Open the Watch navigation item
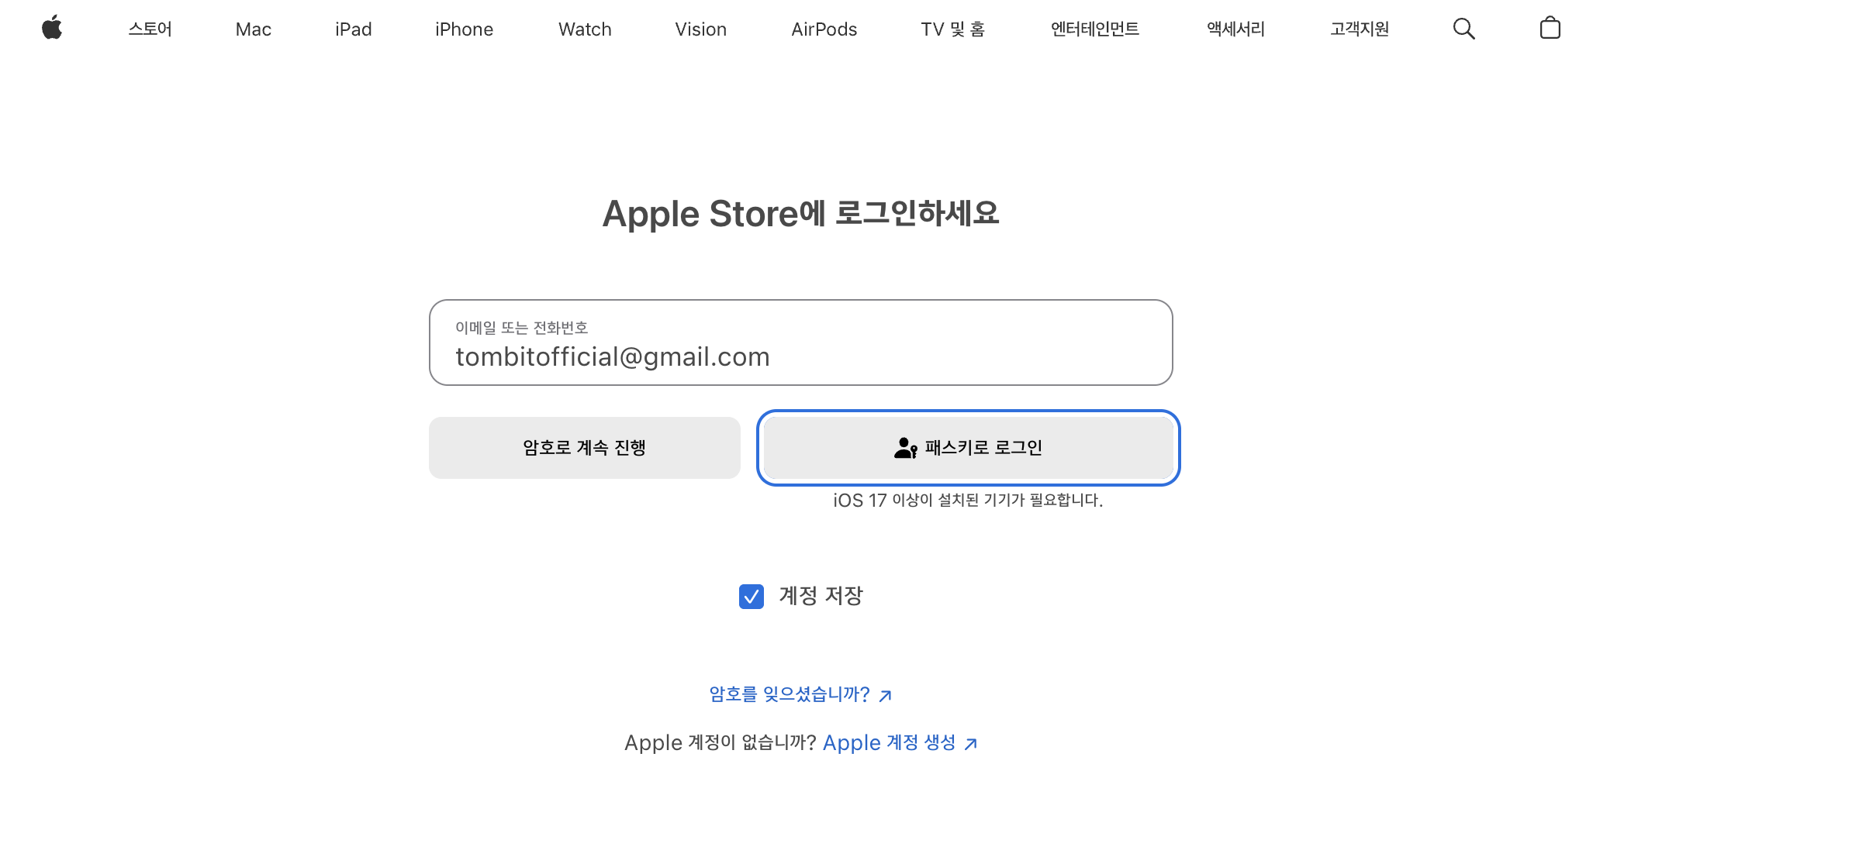The width and height of the screenshot is (1866, 857). (x=585, y=29)
